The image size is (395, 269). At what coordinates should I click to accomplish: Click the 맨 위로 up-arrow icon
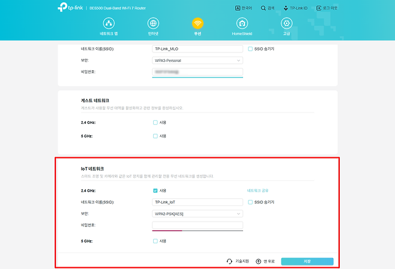[x=258, y=261]
